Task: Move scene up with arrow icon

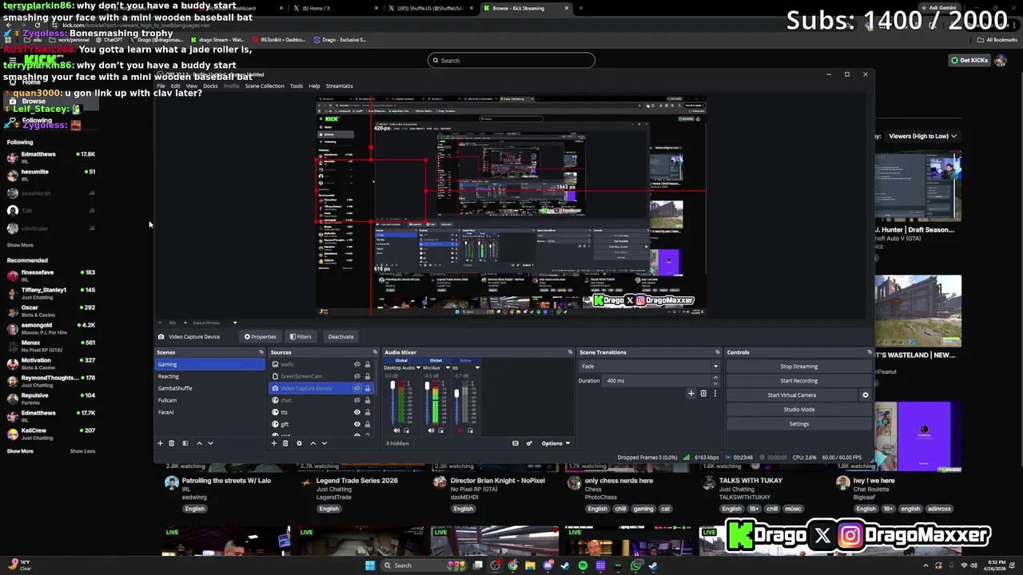Action: click(x=199, y=443)
